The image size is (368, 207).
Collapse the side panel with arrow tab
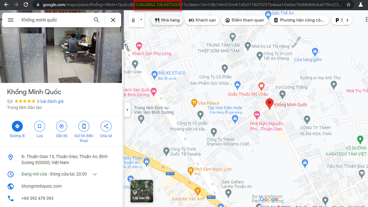(x=127, y=110)
